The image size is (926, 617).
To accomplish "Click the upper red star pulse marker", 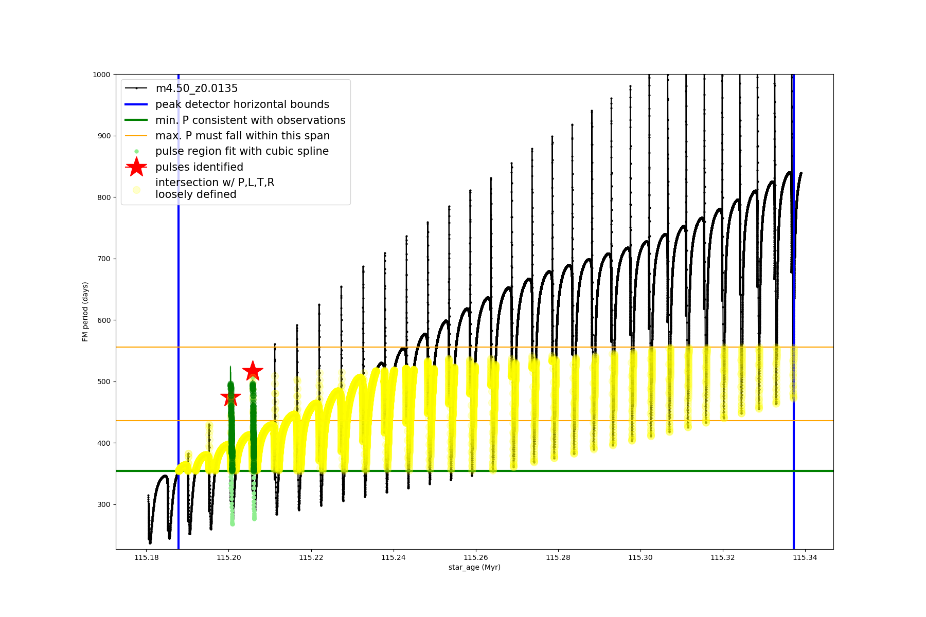I will point(253,371).
